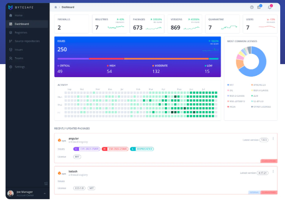Viewport: 285px width, 203px height.
Task: Click the Settings gear icon
Action: (x=11, y=67)
